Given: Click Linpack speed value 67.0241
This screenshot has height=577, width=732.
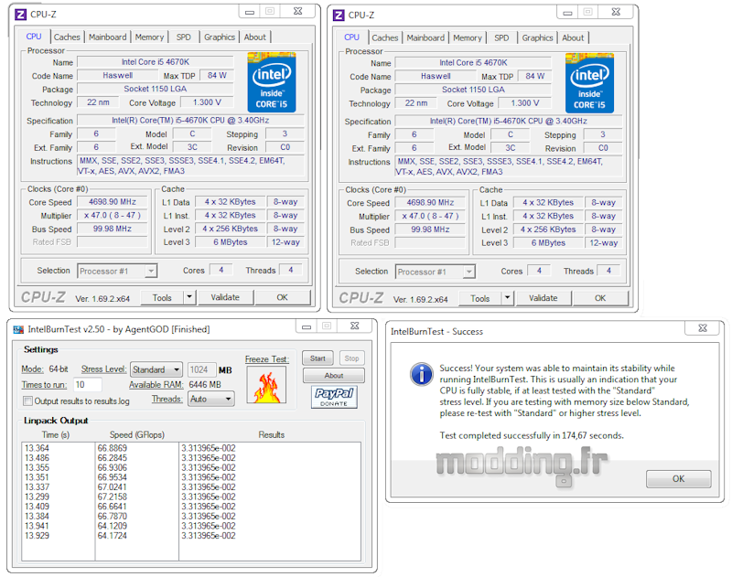Looking at the screenshot, I should pyautogui.click(x=112, y=487).
